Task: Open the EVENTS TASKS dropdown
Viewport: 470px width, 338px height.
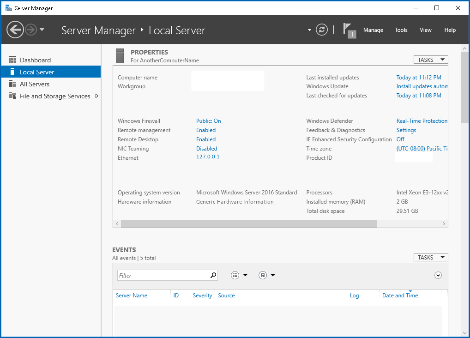Action: point(431,257)
